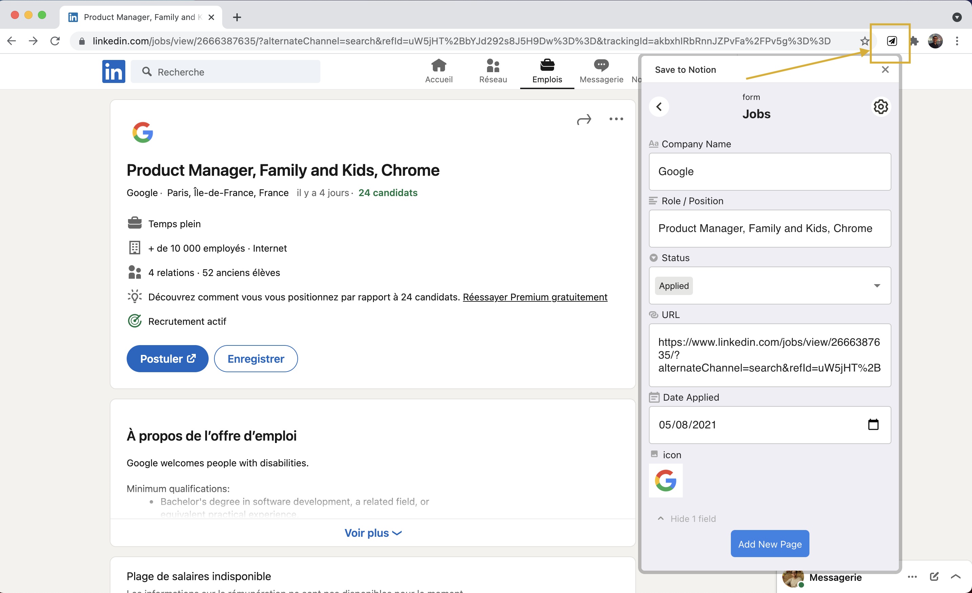Viewport: 972px width, 593px height.
Task: Click the Google icon thumbnail in form
Action: (x=665, y=481)
